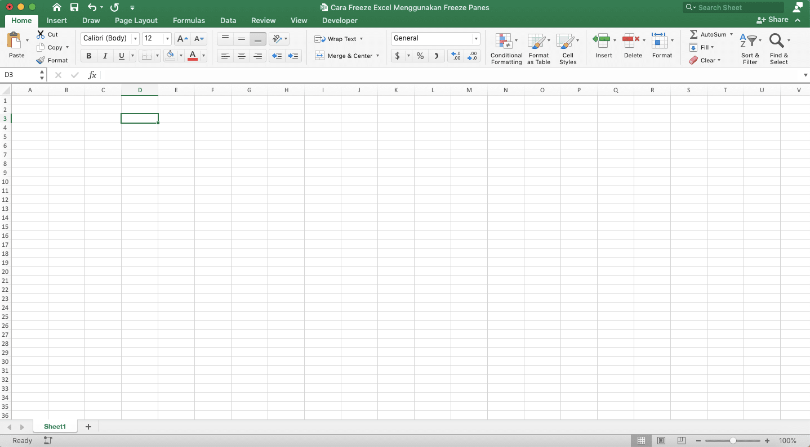810x447 pixels.
Task: Adjust the zoom slider handle
Action: [733, 441]
